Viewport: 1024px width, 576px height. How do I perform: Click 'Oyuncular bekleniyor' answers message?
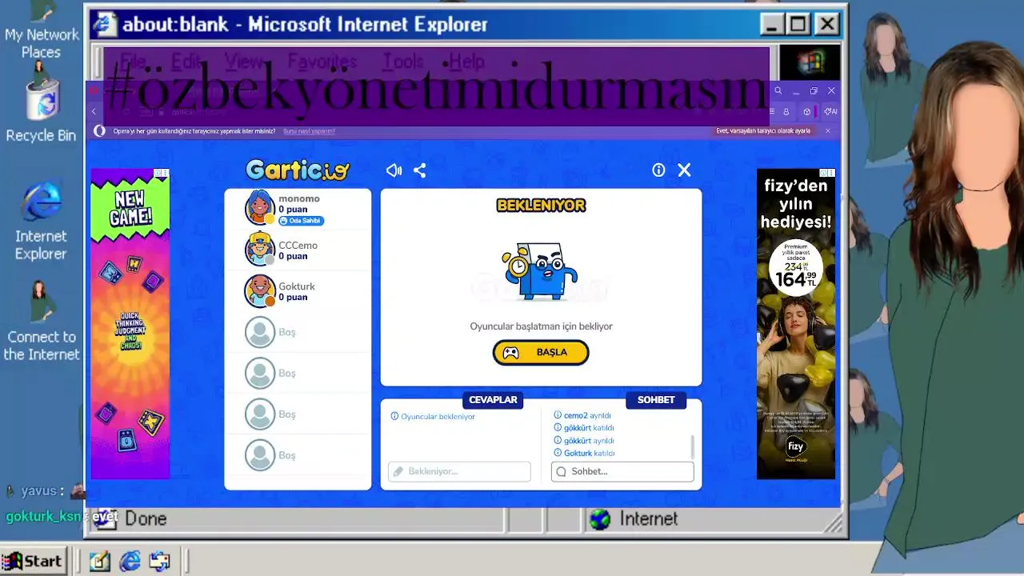coord(433,417)
